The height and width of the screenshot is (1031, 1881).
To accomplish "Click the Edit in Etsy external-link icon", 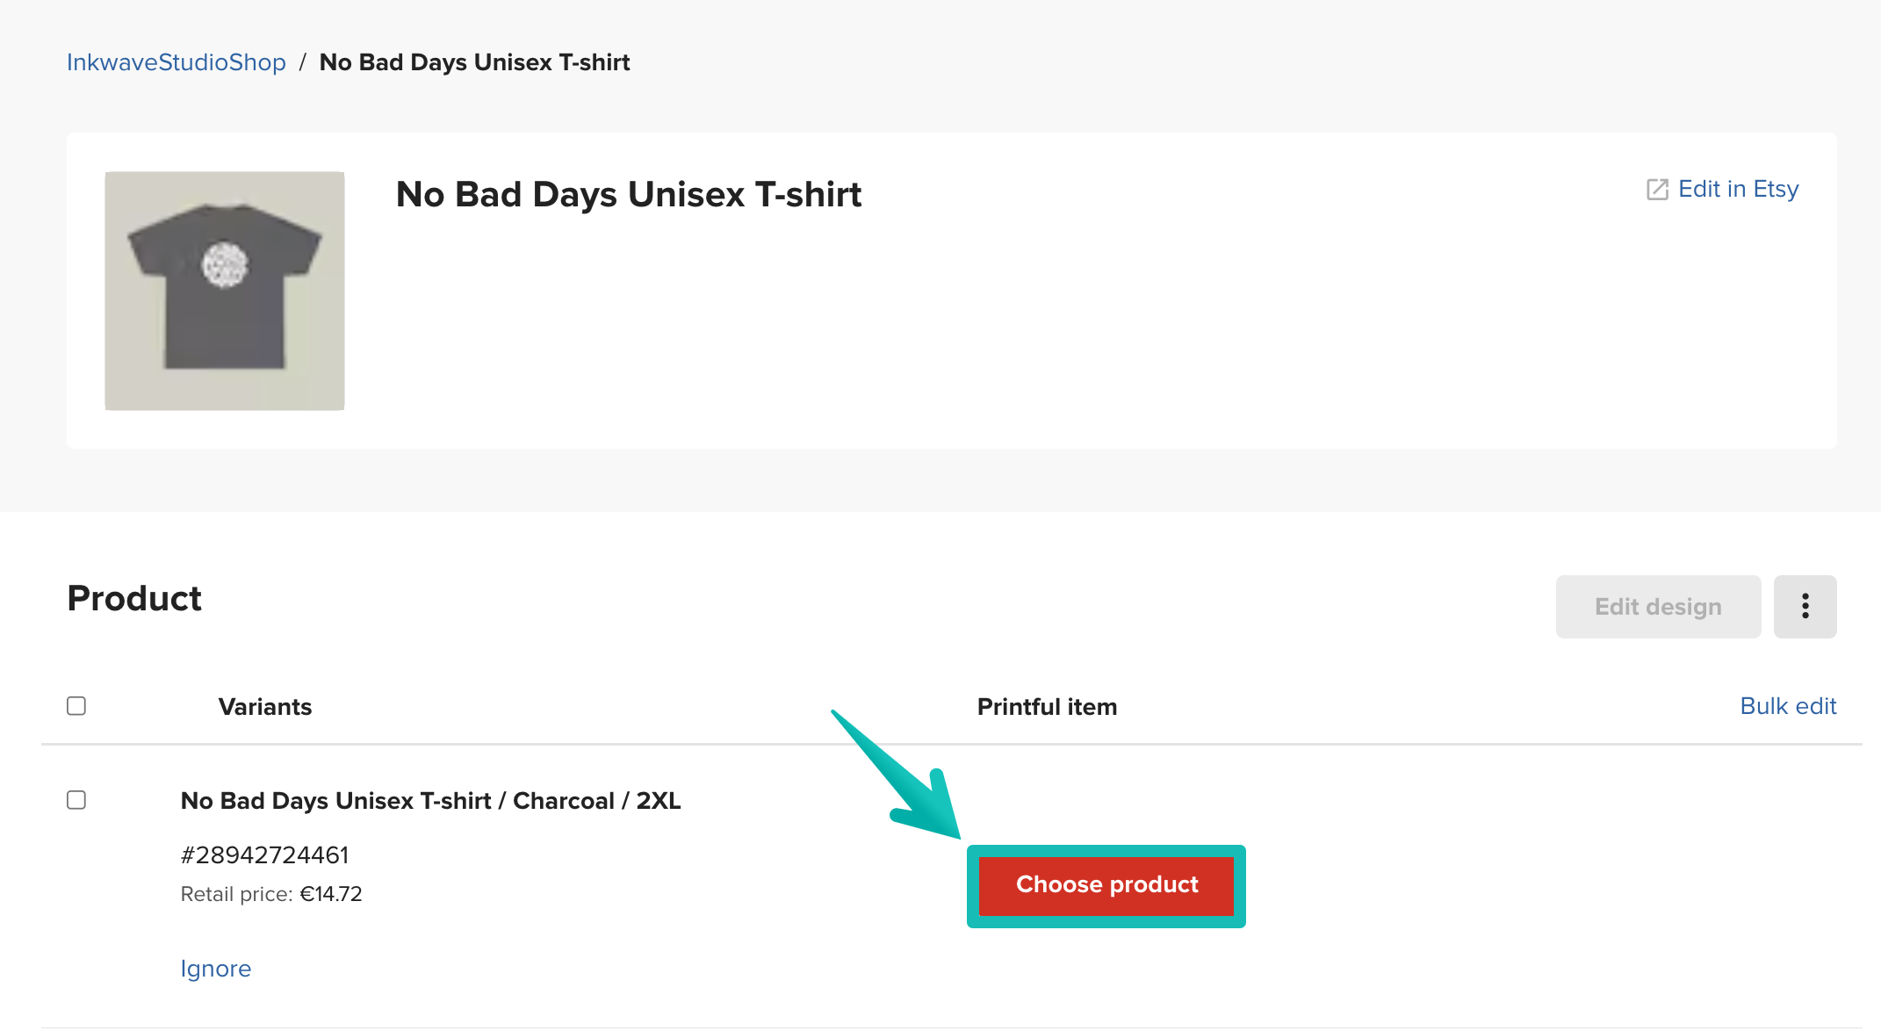I will pyautogui.click(x=1656, y=188).
